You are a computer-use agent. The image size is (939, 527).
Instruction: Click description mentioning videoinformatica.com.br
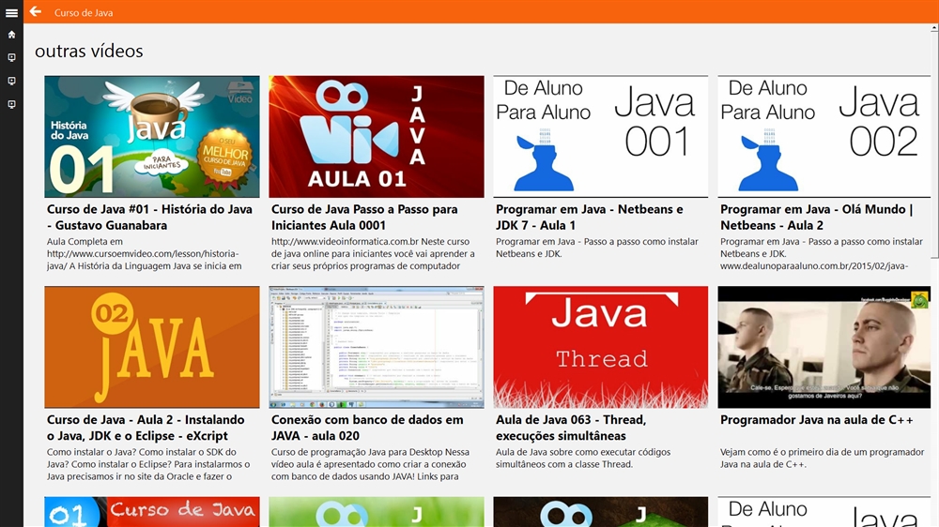[373, 253]
